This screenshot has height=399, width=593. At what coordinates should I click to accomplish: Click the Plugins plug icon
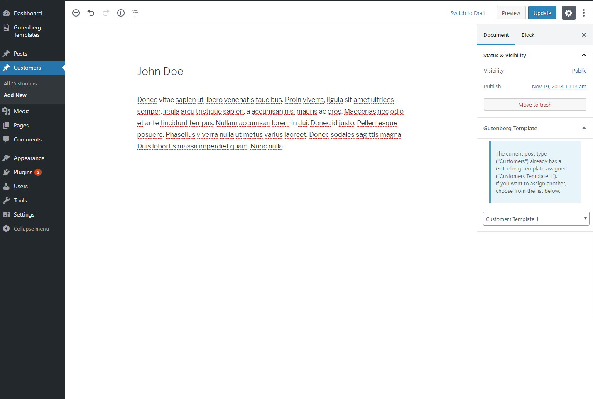6,172
